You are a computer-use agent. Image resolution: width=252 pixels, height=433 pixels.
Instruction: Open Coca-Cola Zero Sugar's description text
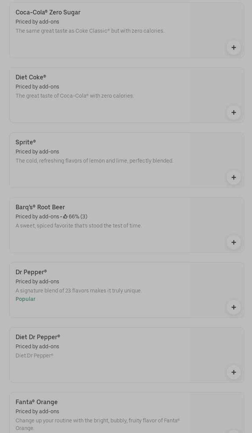90,31
